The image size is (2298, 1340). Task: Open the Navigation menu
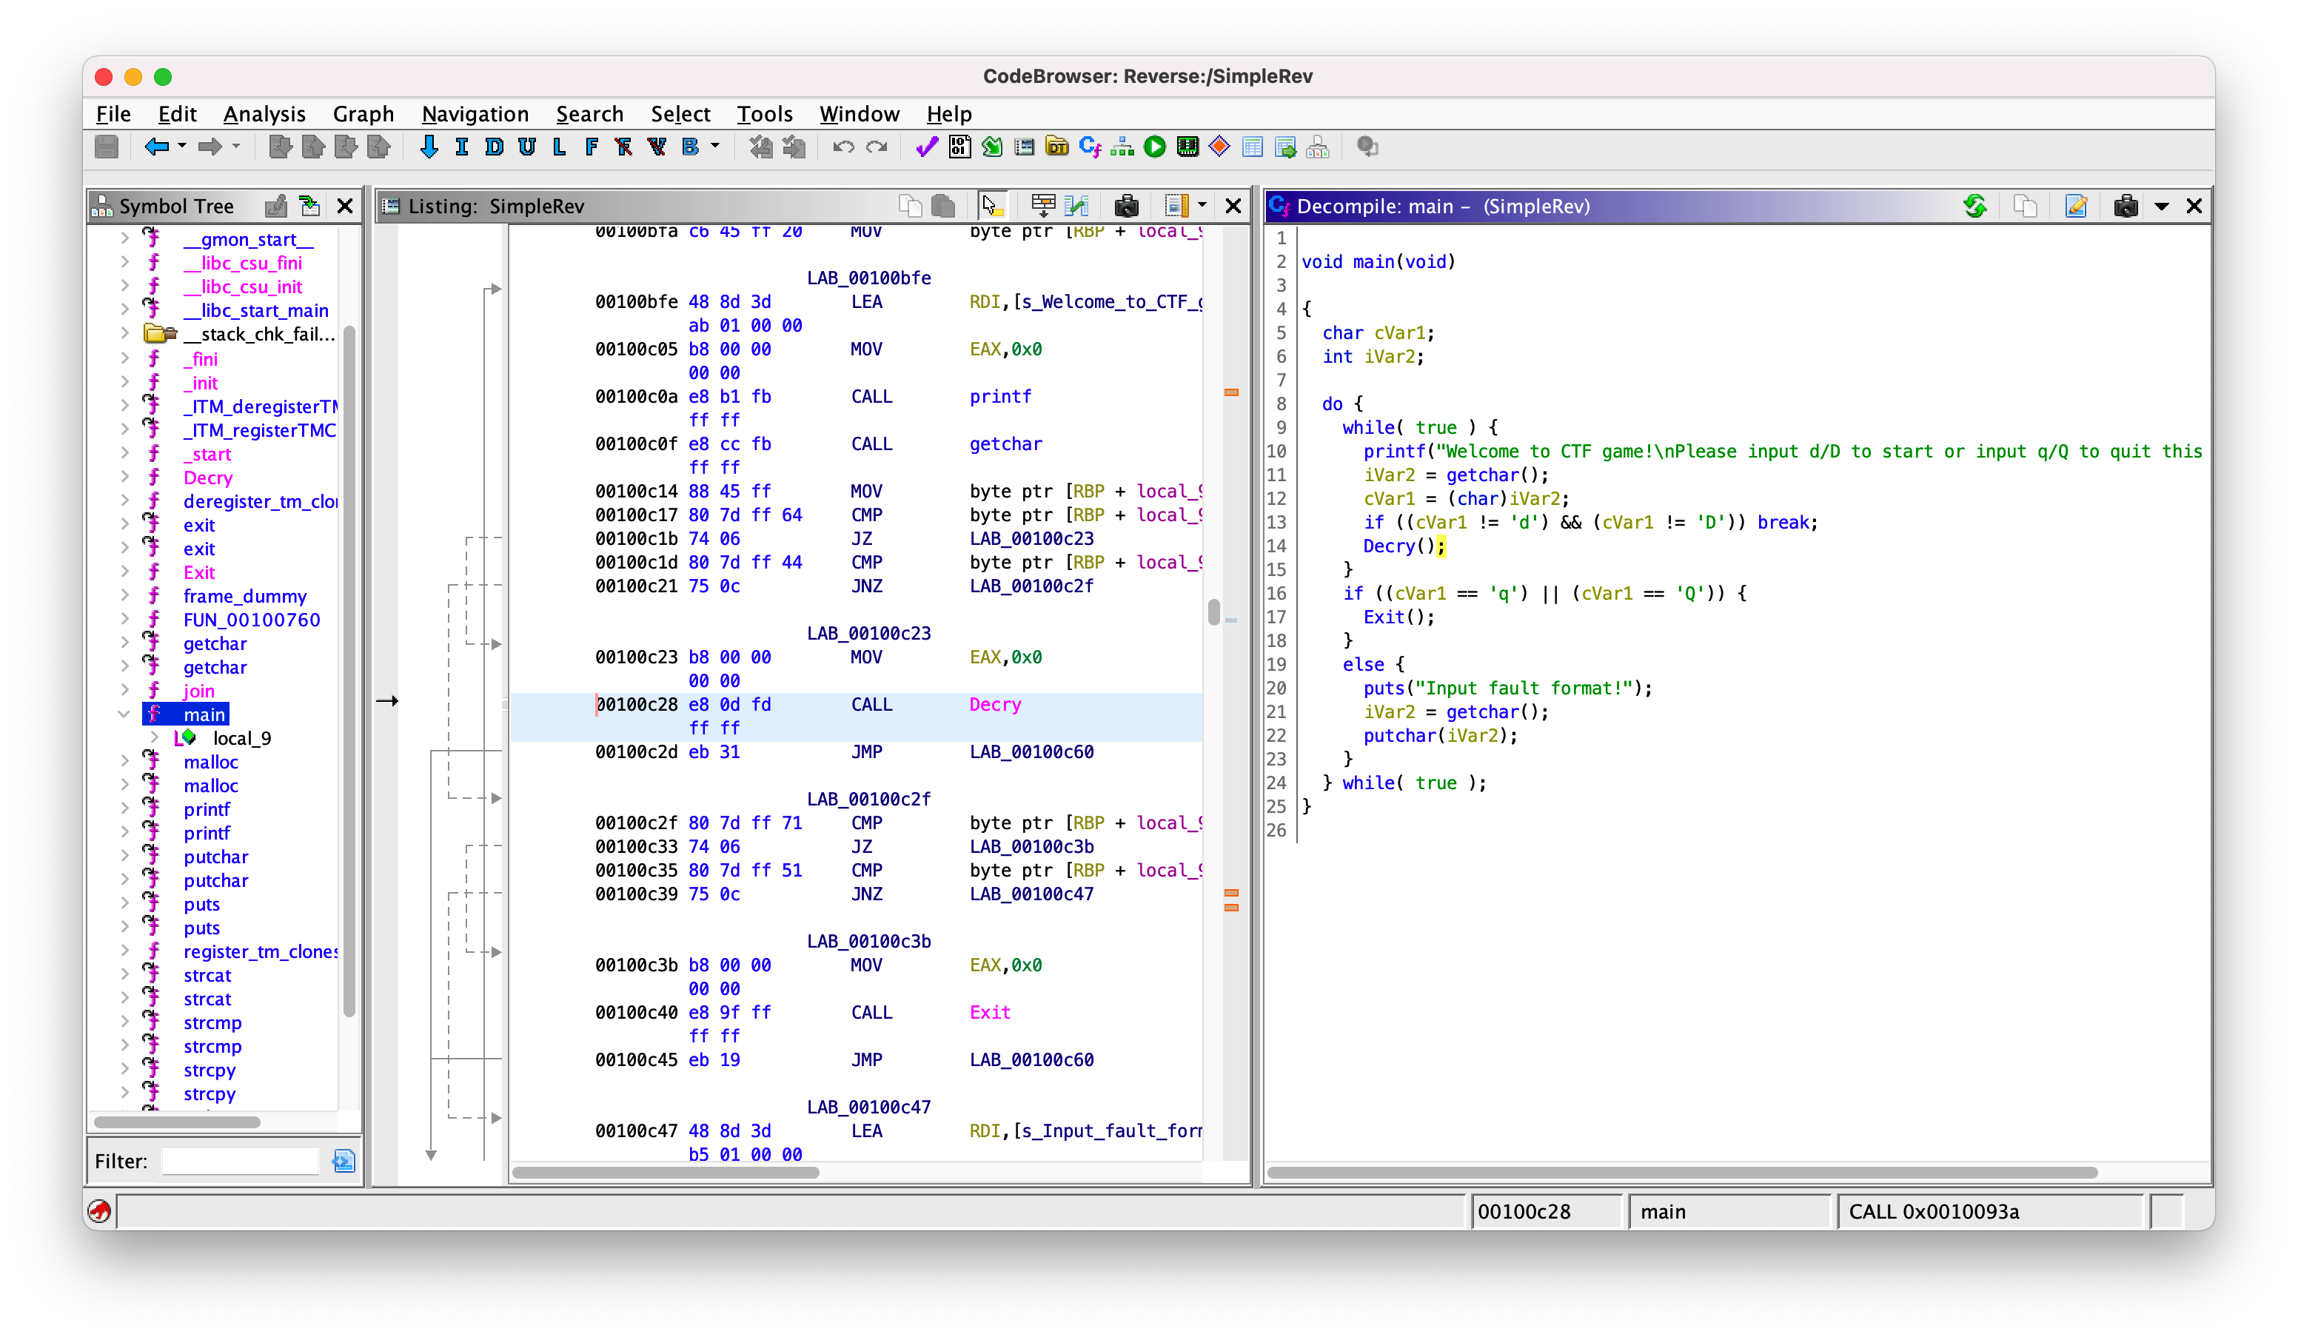pos(475,114)
